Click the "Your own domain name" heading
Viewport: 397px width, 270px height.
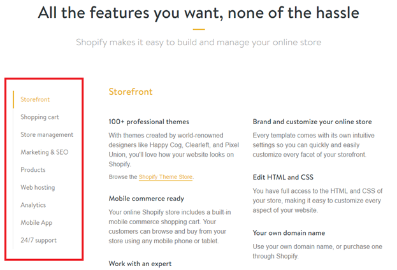(x=289, y=233)
